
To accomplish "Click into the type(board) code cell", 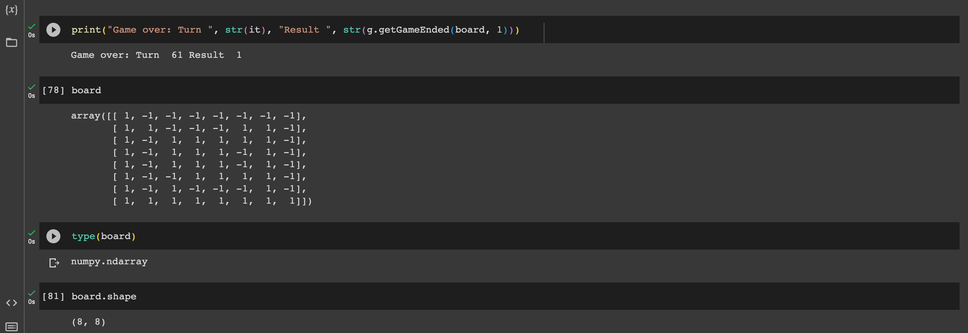I will coord(499,236).
